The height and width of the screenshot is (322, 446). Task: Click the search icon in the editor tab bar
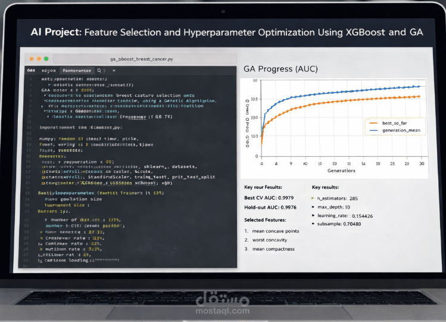99,70
